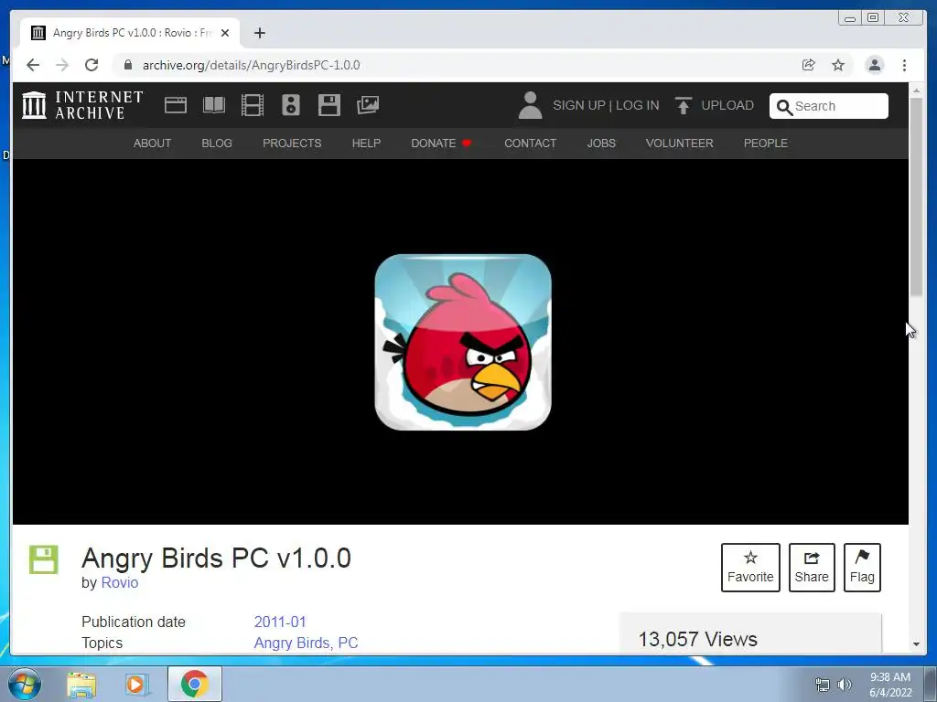Open the DONATE menu item

[x=442, y=144]
